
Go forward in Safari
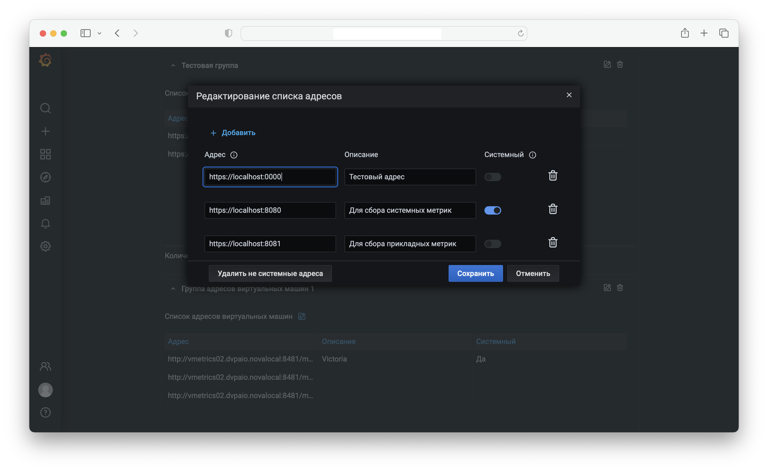point(135,33)
